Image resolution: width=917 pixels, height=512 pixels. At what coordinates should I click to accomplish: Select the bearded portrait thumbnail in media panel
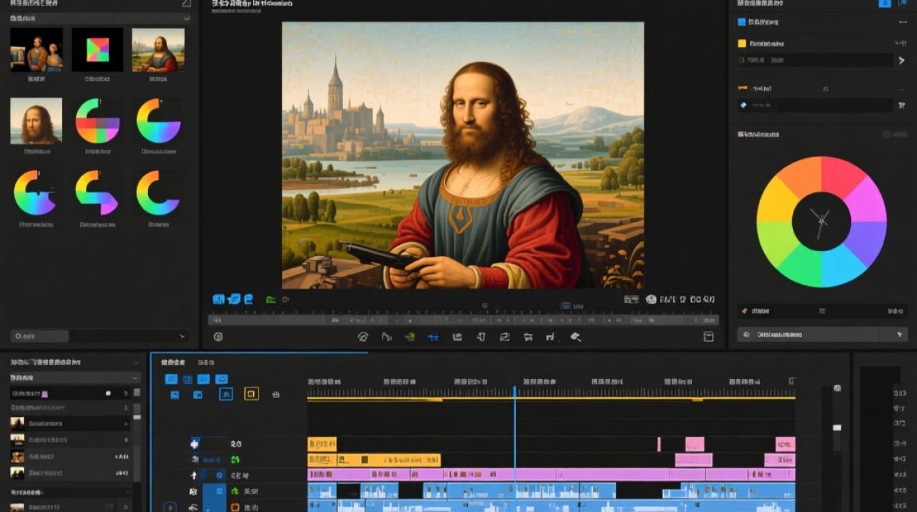point(35,120)
